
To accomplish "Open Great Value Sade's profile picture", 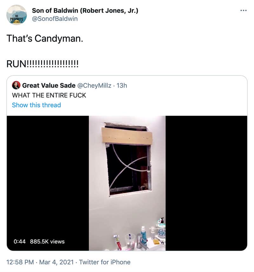I will click(17, 85).
